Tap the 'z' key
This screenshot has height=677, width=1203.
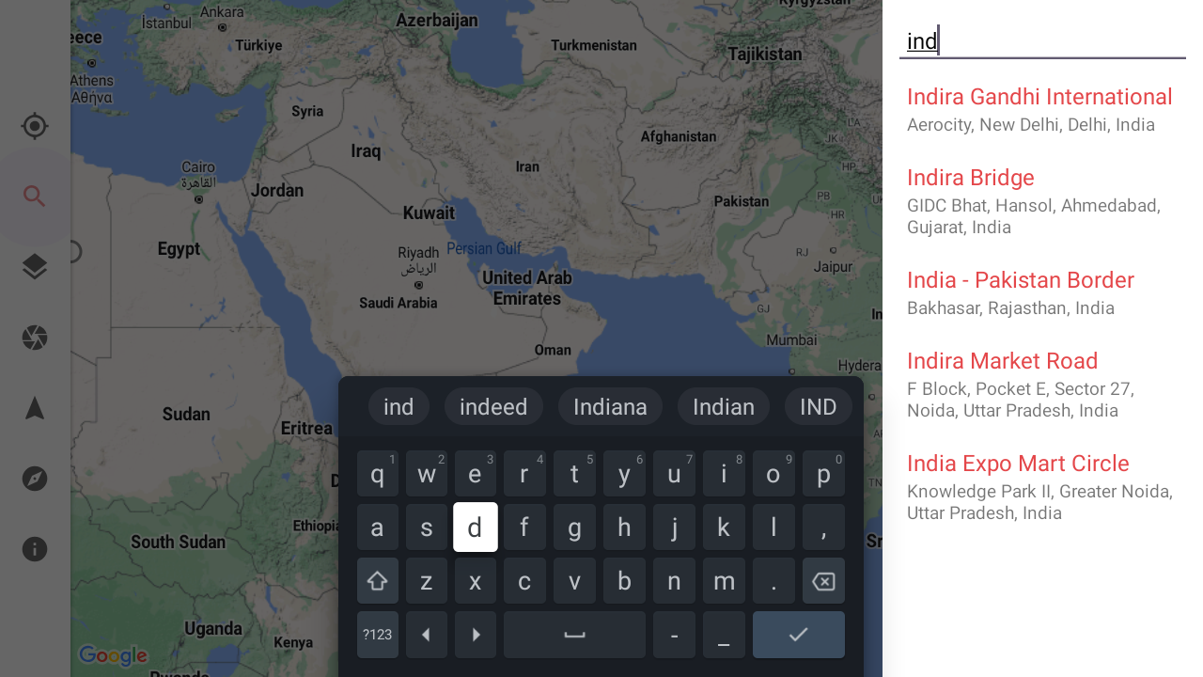[x=427, y=581]
